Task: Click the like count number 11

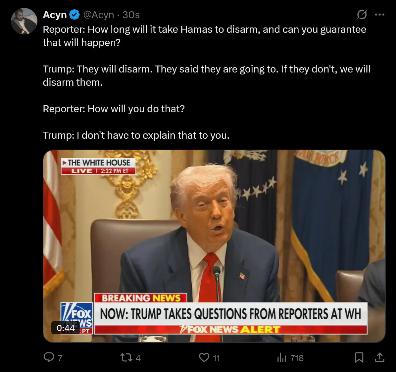Action: (x=217, y=358)
